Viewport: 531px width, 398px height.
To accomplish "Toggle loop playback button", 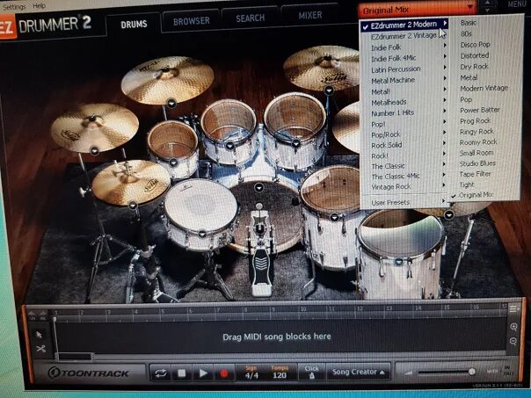I will pyautogui.click(x=161, y=373).
